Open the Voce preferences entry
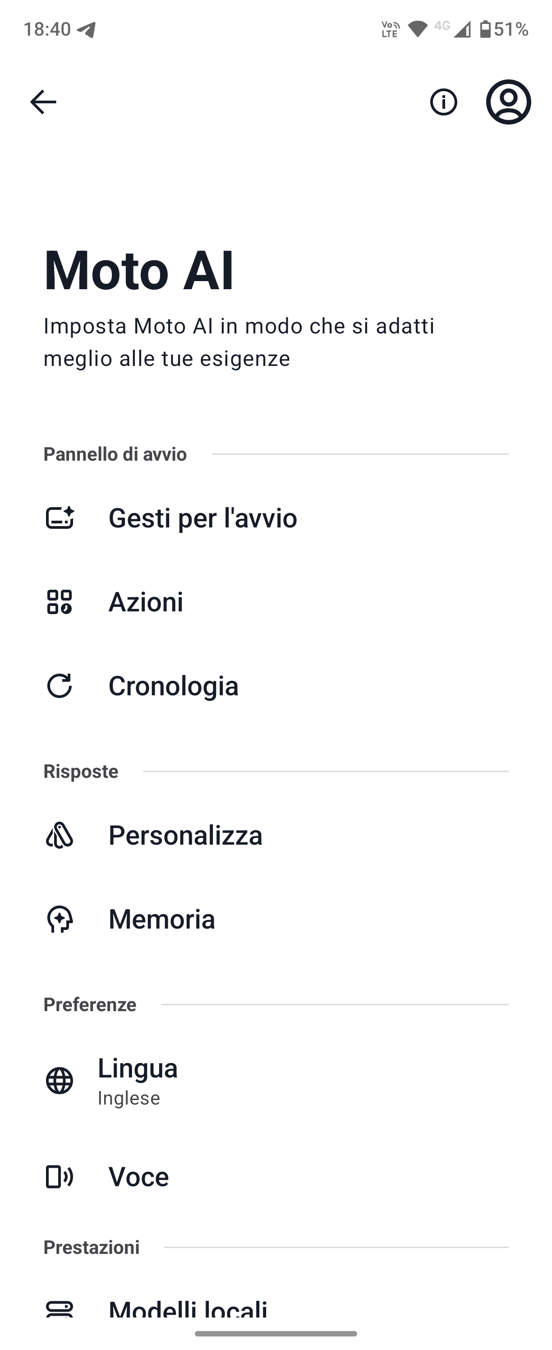552x1350 pixels. [276, 1177]
